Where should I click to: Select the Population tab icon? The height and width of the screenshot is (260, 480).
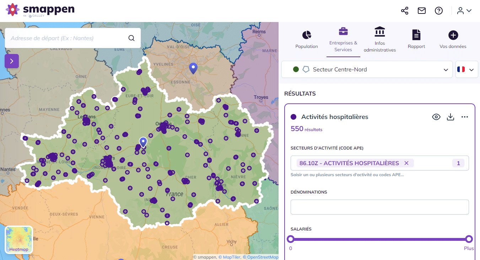[x=306, y=35]
